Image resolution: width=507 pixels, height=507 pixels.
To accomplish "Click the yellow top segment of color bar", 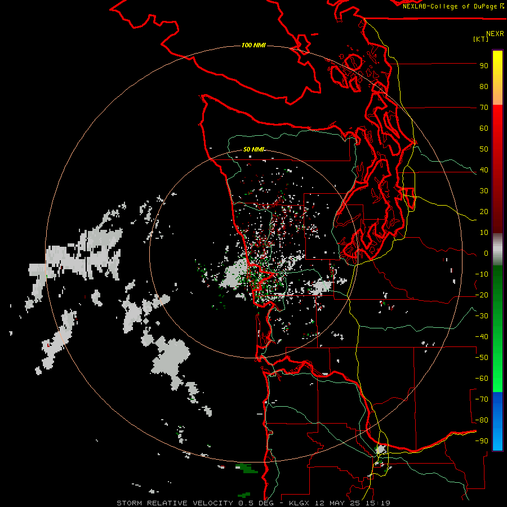I will pos(497,78).
